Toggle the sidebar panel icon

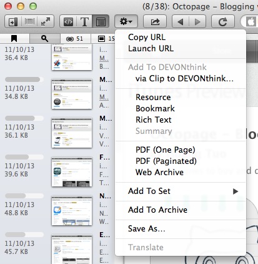[x=13, y=21]
